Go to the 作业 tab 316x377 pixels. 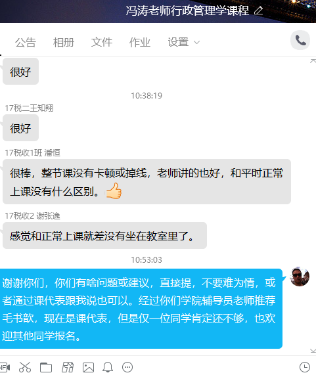point(140,42)
